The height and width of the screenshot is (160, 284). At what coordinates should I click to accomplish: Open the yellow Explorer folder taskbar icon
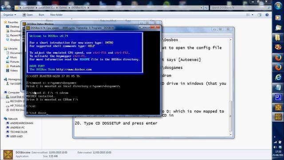pos(278,37)
